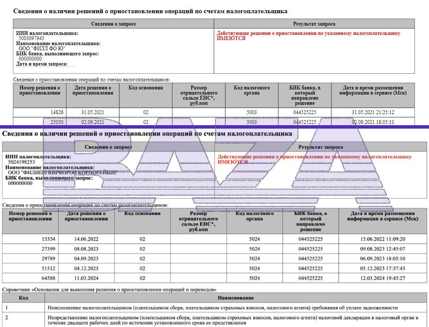Image resolution: width=429 pixels, height=327 pixels.
Task: Click the suspension date 14.06.2022
Action: pyautogui.click(x=86, y=239)
